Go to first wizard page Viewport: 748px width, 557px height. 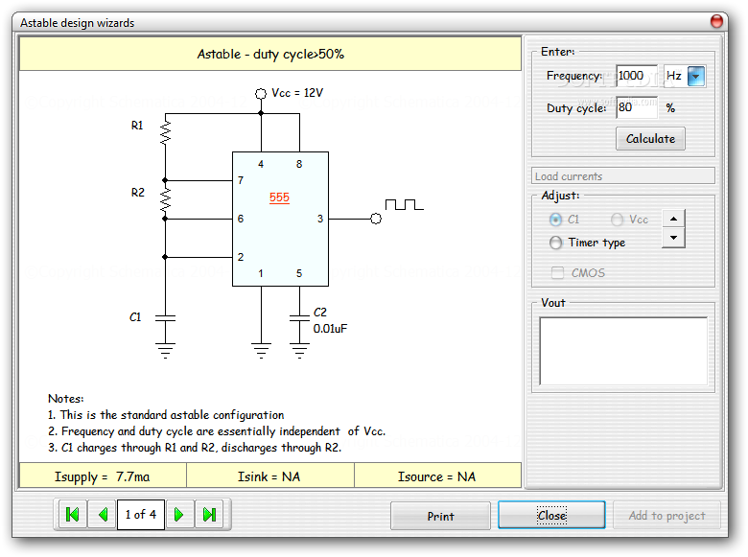pos(73,515)
